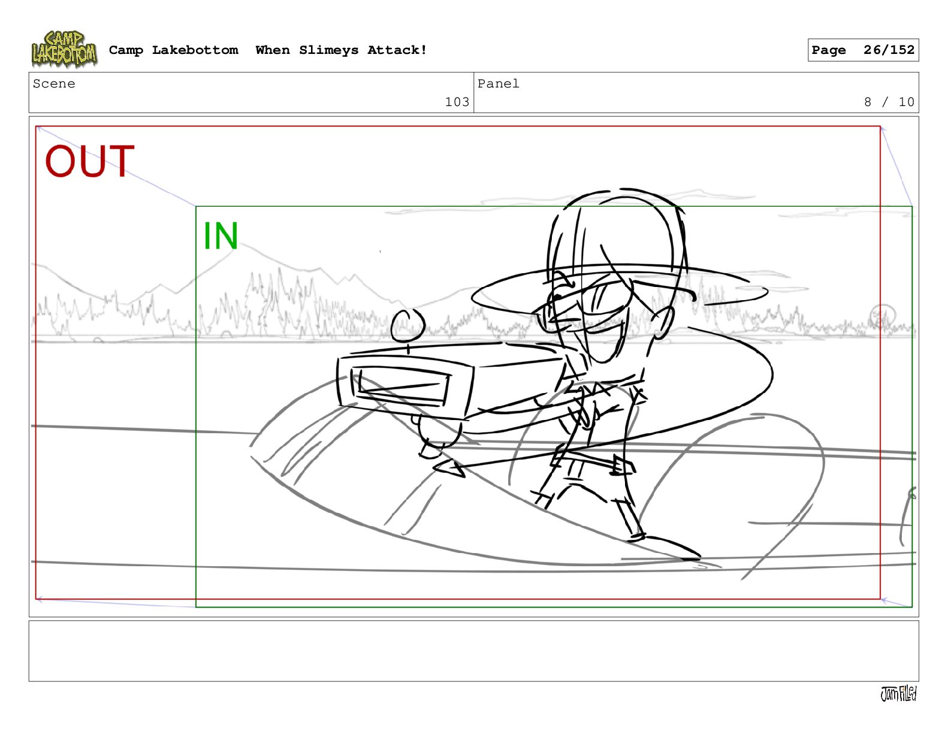Click the 'Scene' label
Viewport: 948px width, 734px height.
(54, 84)
